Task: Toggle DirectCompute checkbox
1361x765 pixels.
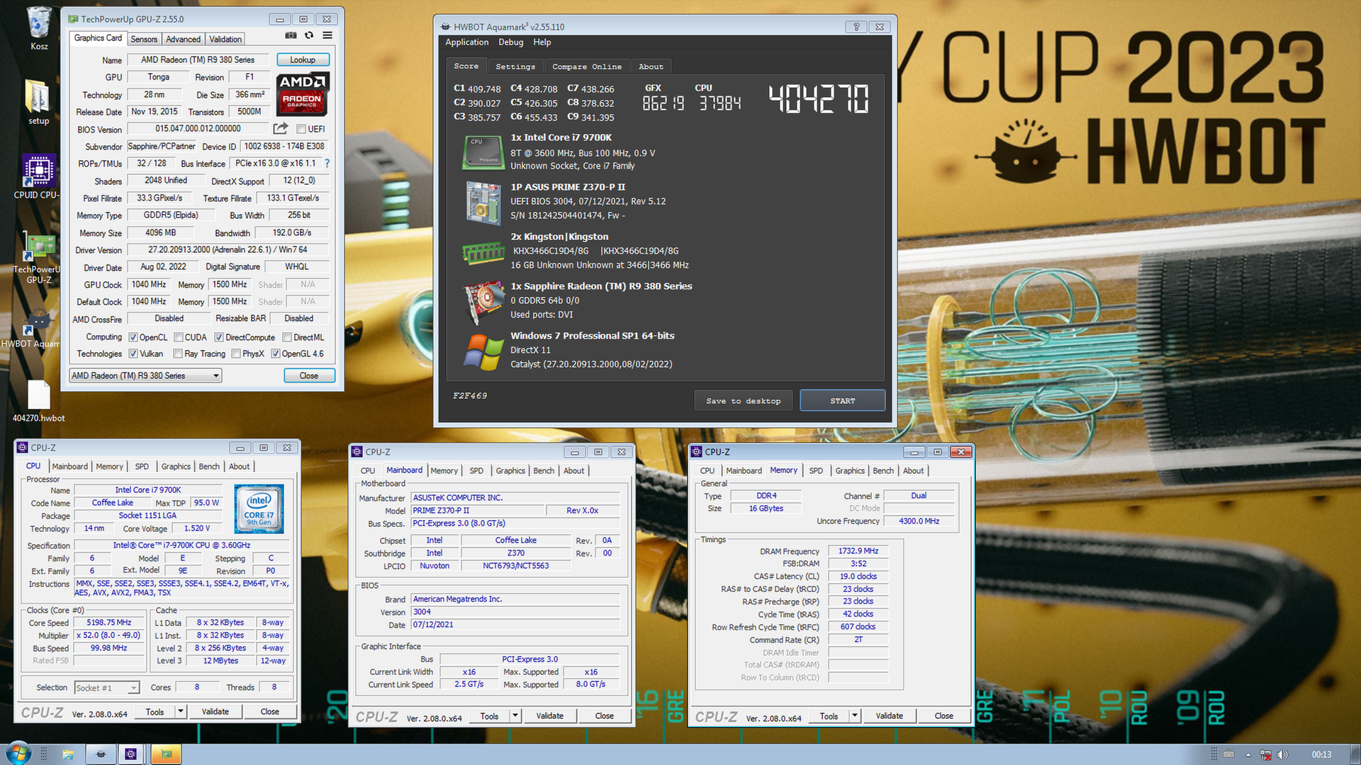Action: [219, 337]
